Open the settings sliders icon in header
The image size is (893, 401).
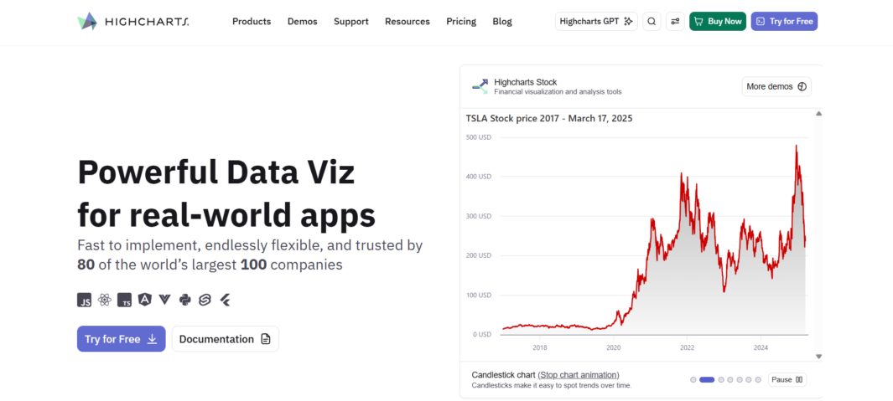pos(676,22)
